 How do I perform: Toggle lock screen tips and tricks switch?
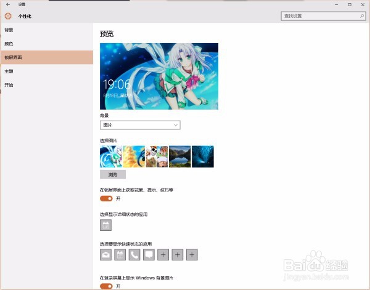coord(106,199)
